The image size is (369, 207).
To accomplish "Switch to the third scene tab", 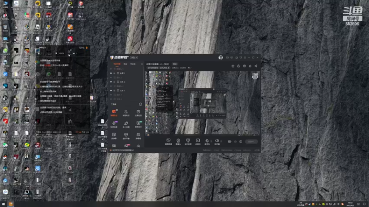I will pyautogui.click(x=133, y=64).
